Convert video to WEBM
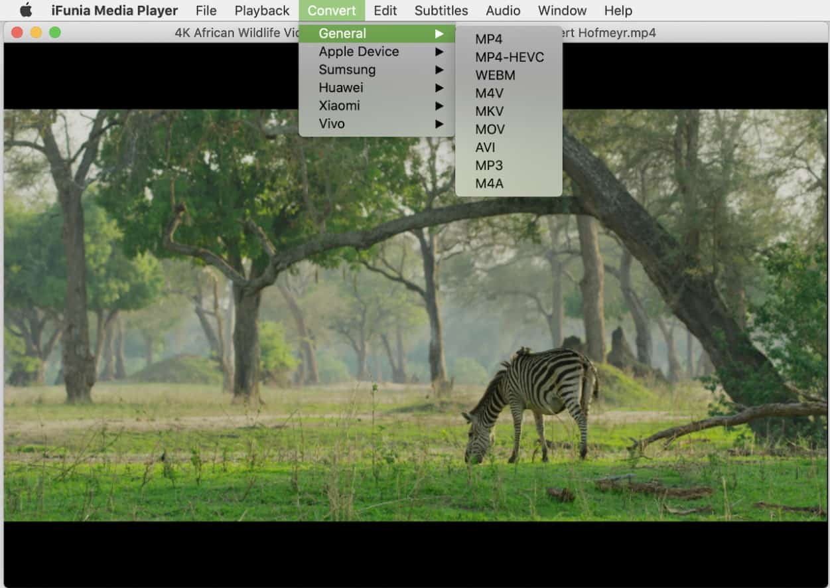Image resolution: width=830 pixels, height=588 pixels. point(495,75)
